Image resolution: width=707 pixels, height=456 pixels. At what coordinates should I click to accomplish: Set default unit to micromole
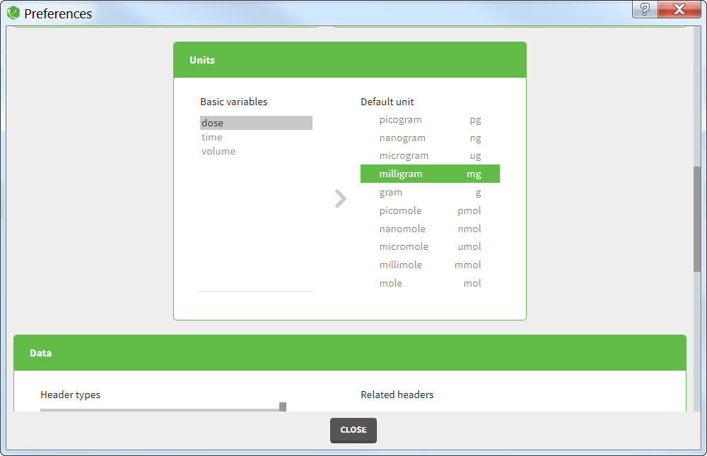click(430, 246)
